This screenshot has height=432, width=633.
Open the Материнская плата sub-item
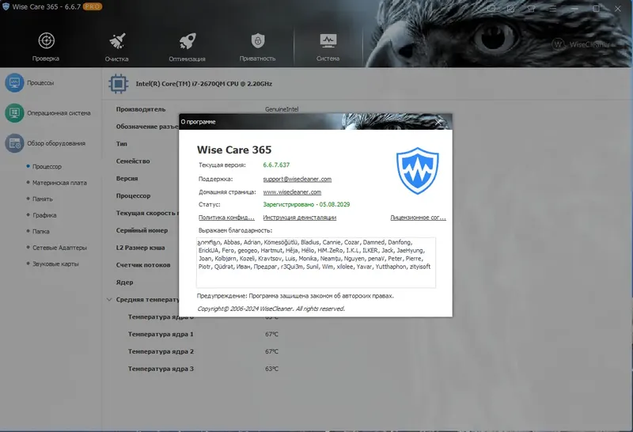[x=59, y=183]
